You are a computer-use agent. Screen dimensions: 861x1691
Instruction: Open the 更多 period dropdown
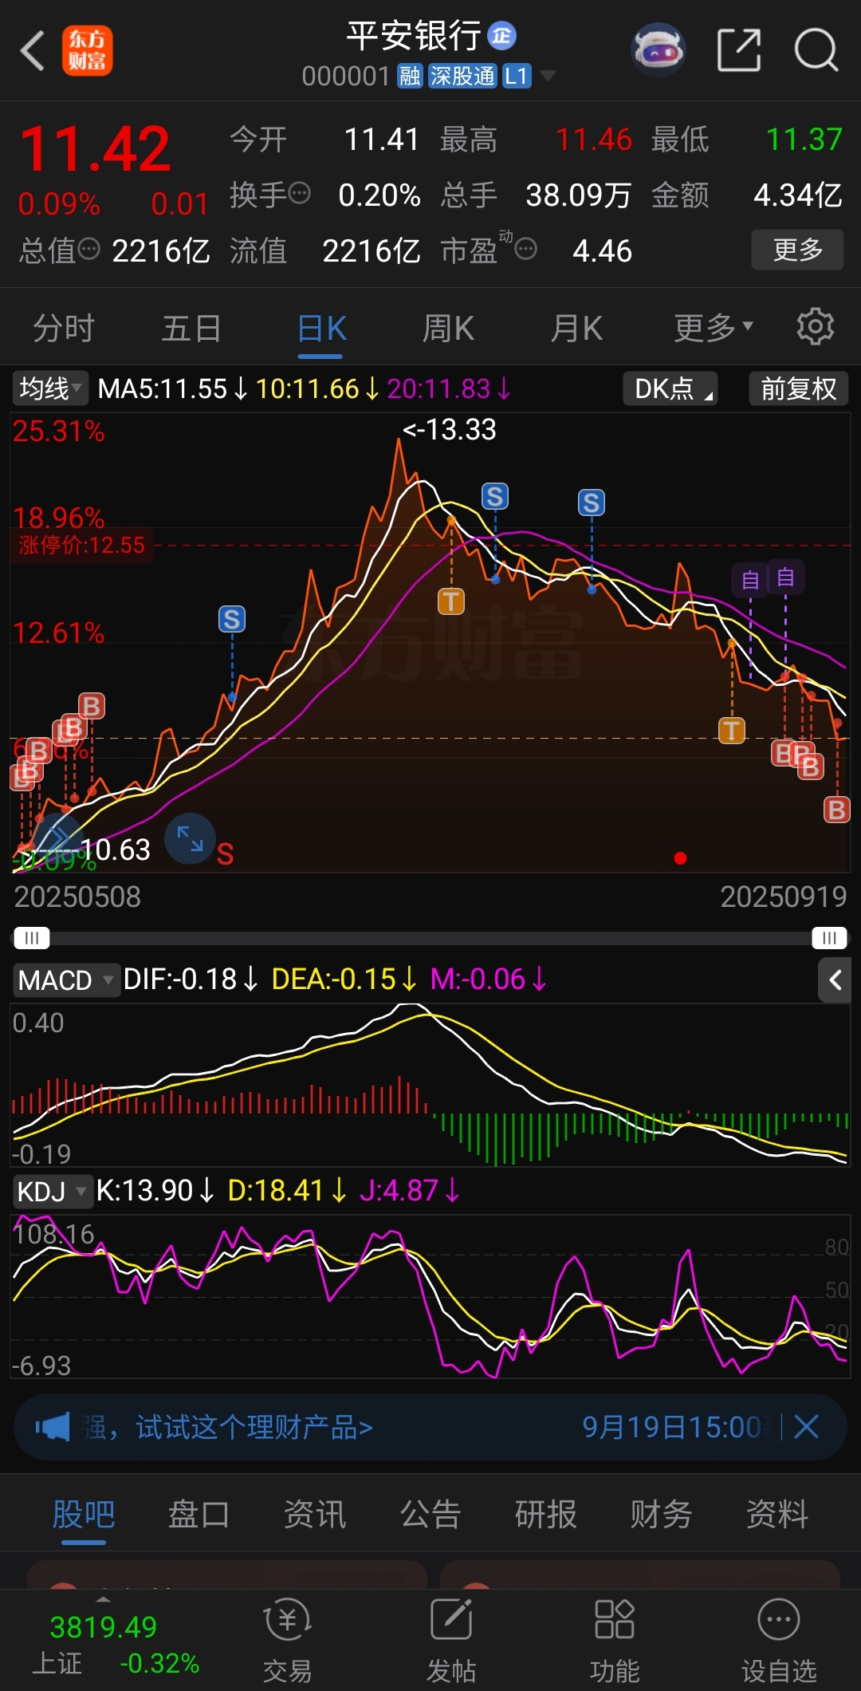click(x=713, y=327)
